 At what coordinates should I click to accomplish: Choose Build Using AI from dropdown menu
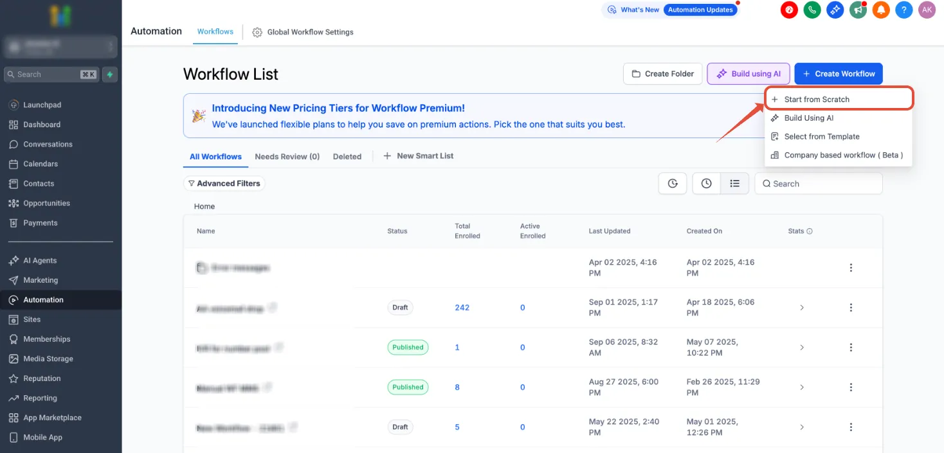click(839, 118)
